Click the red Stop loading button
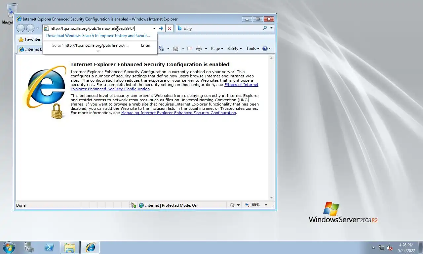Image resolution: width=423 pixels, height=254 pixels. [170, 28]
